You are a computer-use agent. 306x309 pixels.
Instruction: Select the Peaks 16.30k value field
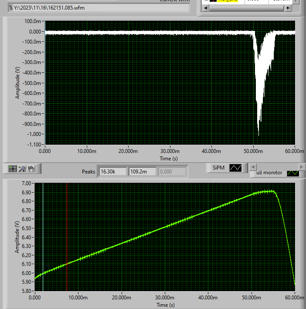coord(113,172)
